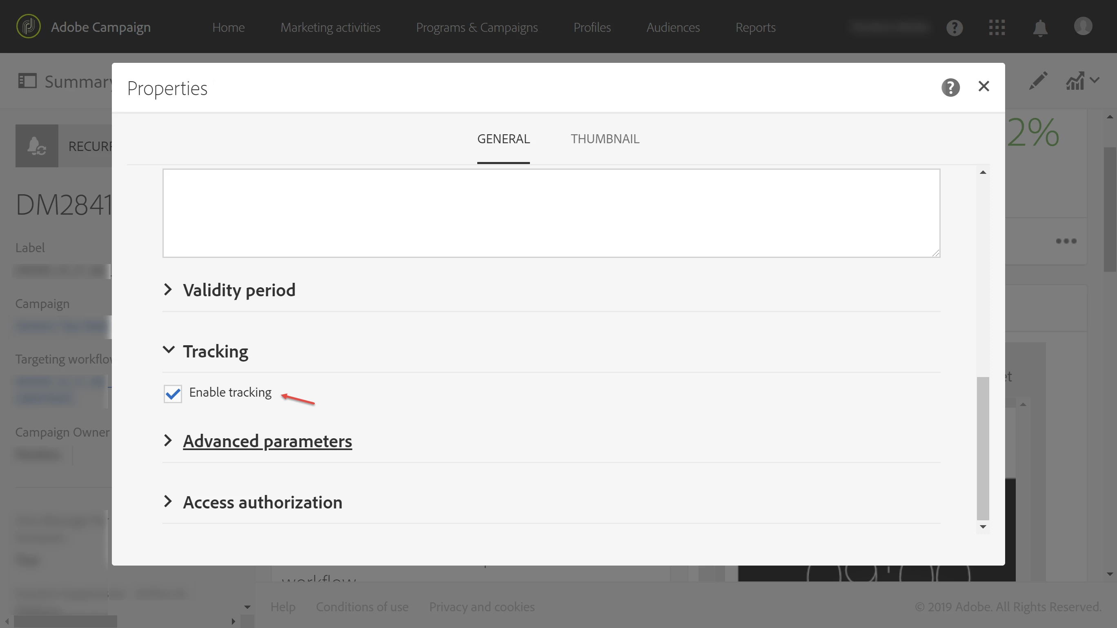Expand the Advanced parameters section

tap(267, 441)
